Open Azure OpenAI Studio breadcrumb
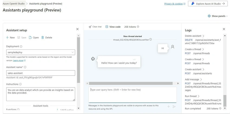230x114 pixels. click(14, 4)
